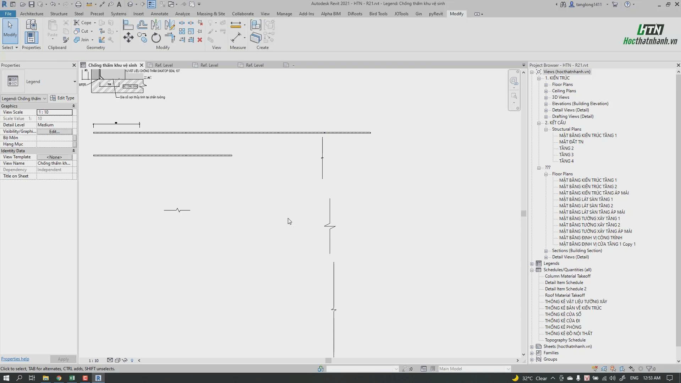Activate the Rotate tool
Screen dimensions: 681x383
(x=156, y=38)
